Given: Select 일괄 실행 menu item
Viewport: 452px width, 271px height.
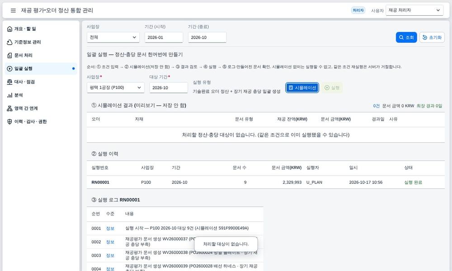Looking at the screenshot, I should pyautogui.click(x=41, y=69).
